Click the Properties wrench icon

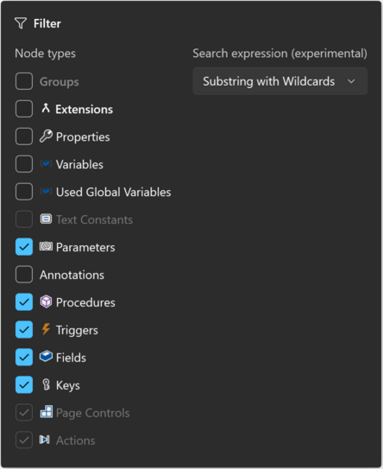point(46,136)
